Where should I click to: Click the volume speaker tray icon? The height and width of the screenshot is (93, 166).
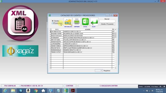(x=153, y=91)
